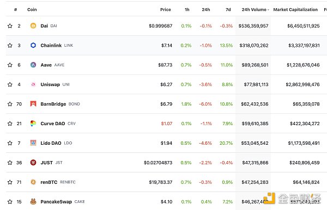Viewport: 327px width, 210px height.
Task: Sort by the 1h change column
Action: point(187,10)
